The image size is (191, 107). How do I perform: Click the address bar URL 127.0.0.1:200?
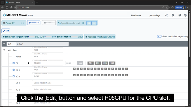click(24, 7)
